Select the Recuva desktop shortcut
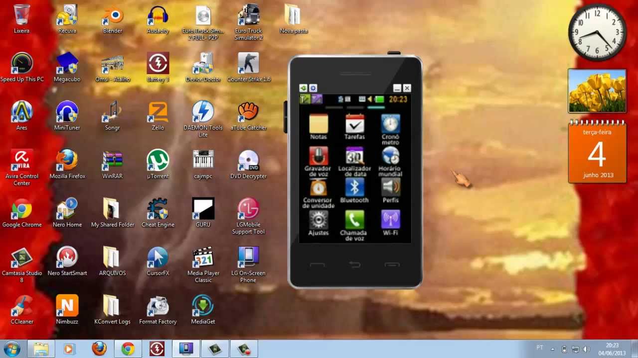This screenshot has width=638, height=358. click(x=67, y=19)
